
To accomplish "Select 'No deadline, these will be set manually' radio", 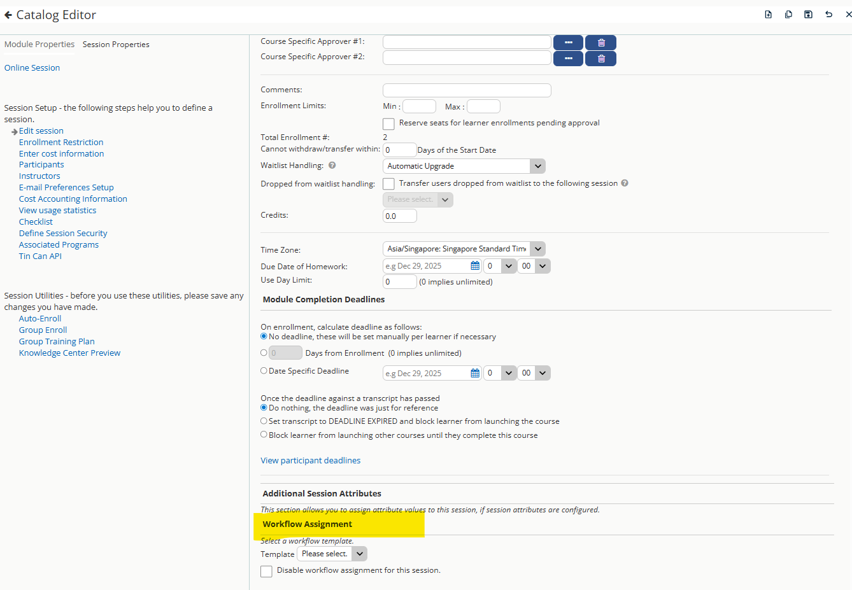I will coord(264,336).
